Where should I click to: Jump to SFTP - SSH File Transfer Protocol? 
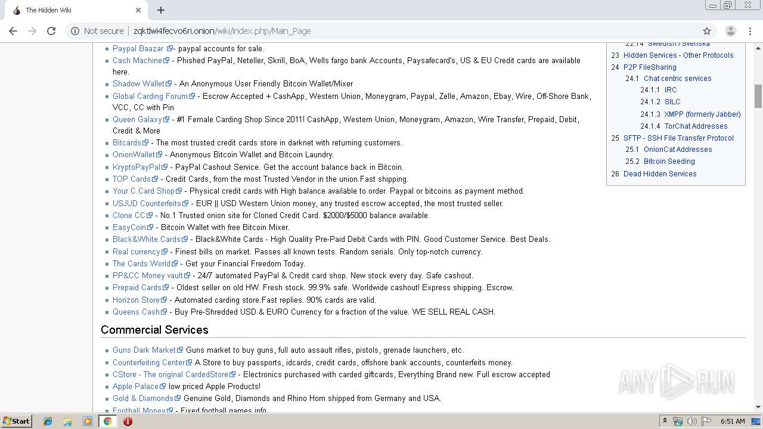click(x=678, y=138)
